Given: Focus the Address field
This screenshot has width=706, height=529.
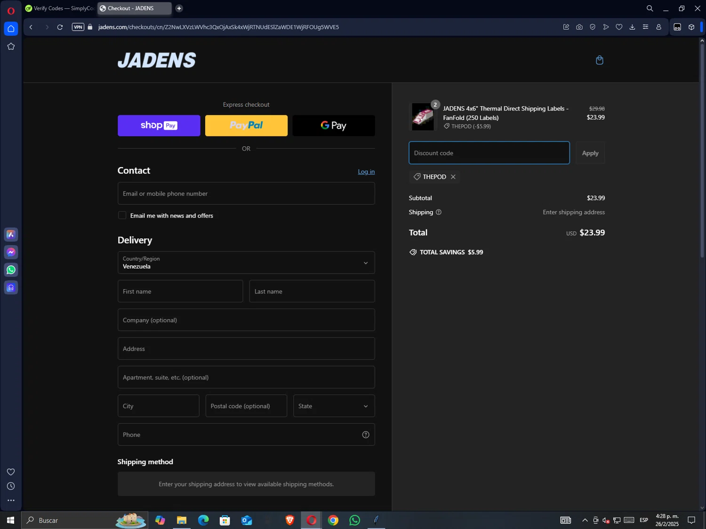Looking at the screenshot, I should (246, 348).
